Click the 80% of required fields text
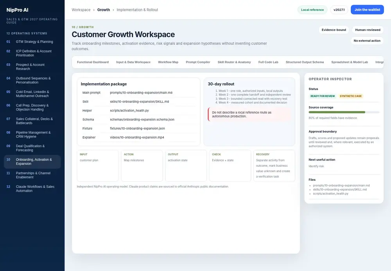Screen dimensions: 391x271 pyautogui.click(x=333, y=118)
